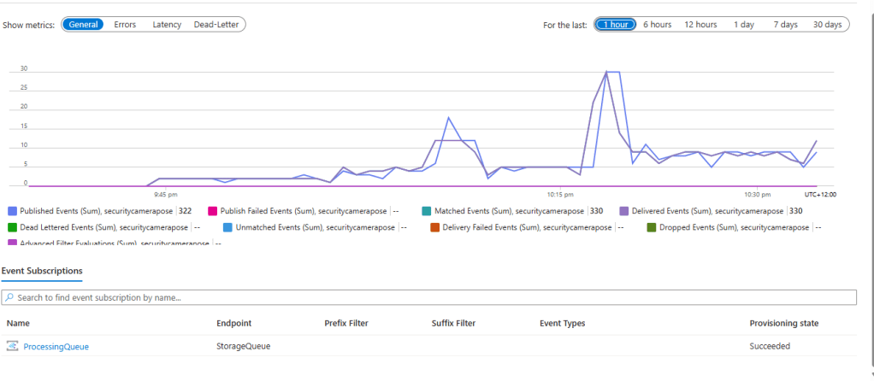The image size is (874, 381).
Task: Set time range to 1 hour
Action: click(615, 25)
